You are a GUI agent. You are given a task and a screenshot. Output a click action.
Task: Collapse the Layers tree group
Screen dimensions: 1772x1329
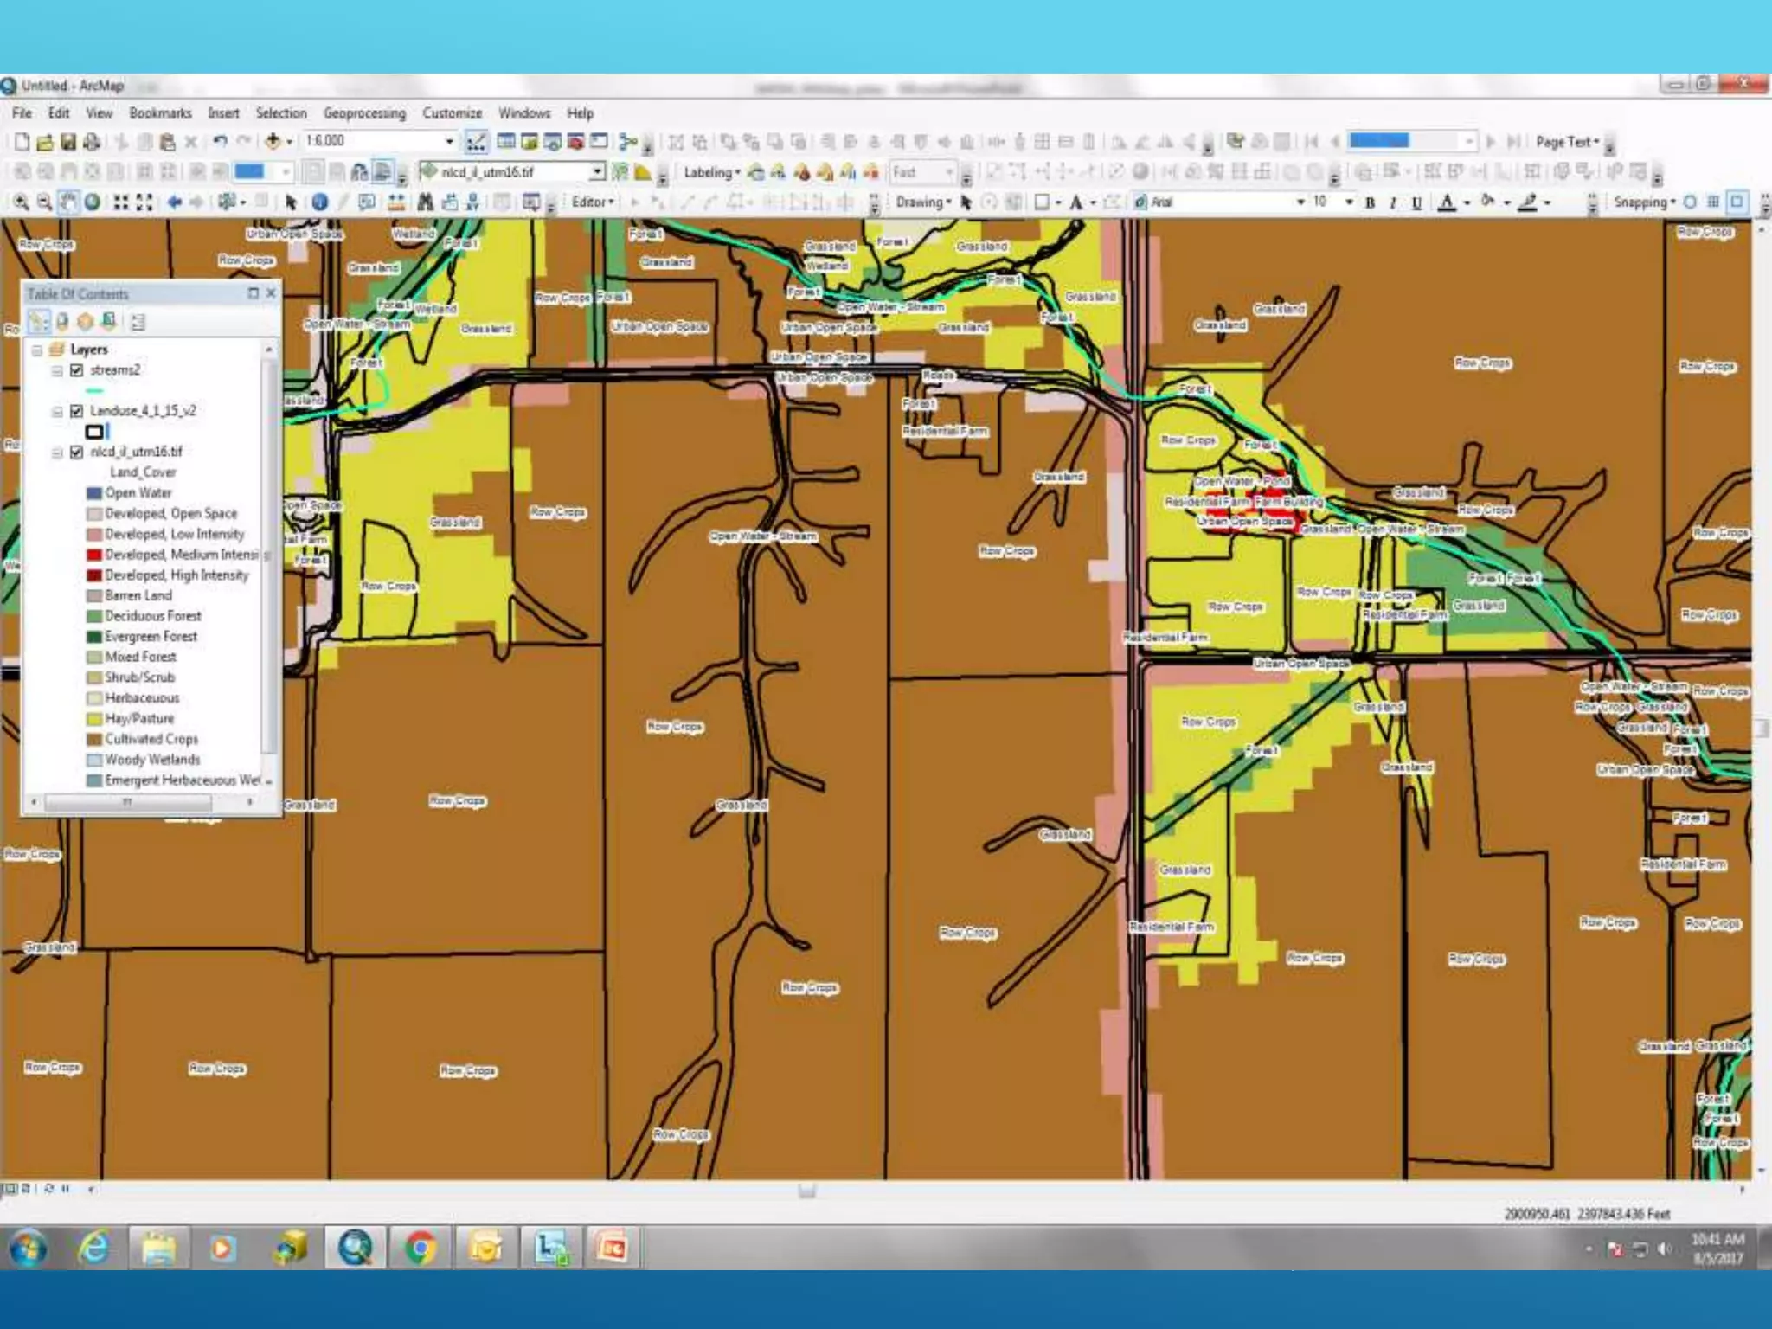(37, 350)
